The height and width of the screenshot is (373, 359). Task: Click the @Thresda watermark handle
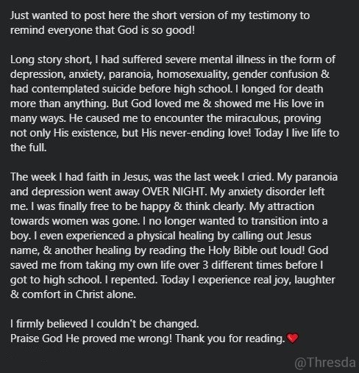tap(325, 363)
